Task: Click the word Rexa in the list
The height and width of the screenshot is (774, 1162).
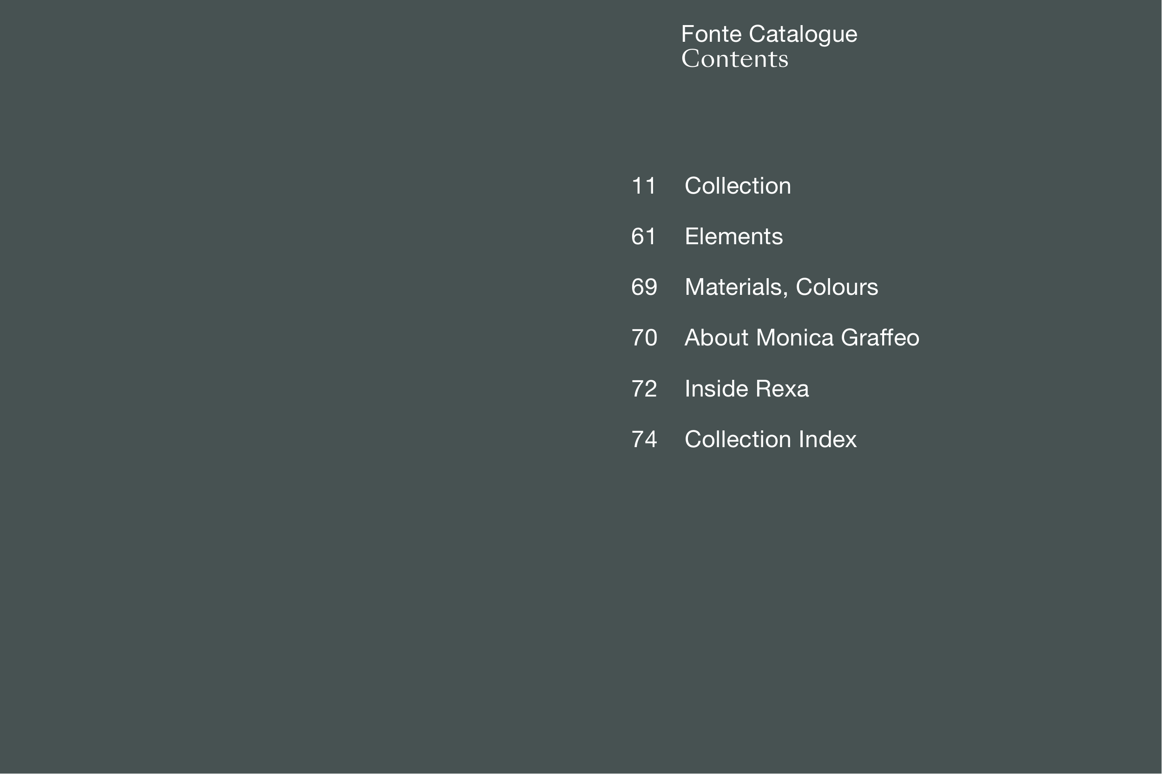Action: click(782, 389)
